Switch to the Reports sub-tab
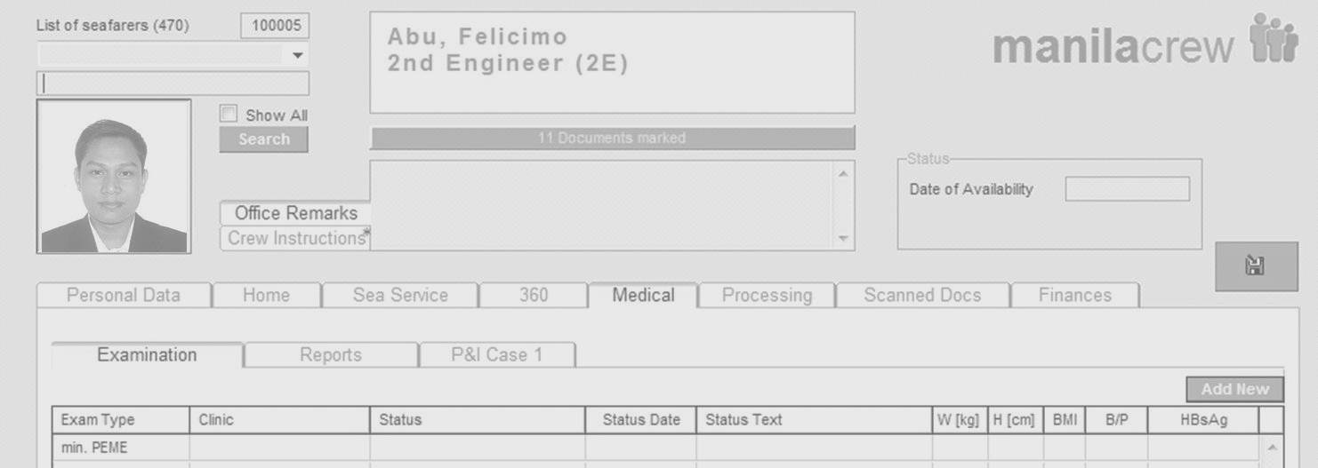Screen dimensions: 1318x468 coord(330,355)
